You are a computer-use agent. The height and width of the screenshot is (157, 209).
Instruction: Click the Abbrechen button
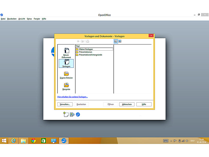point(127,104)
